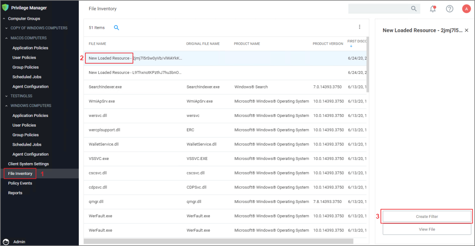
Task: Open the user account avatar
Action: click(466, 9)
